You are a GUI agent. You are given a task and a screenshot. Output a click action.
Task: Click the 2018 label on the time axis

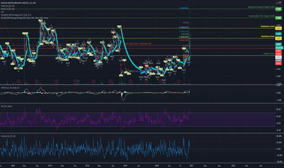[x=87, y=166]
